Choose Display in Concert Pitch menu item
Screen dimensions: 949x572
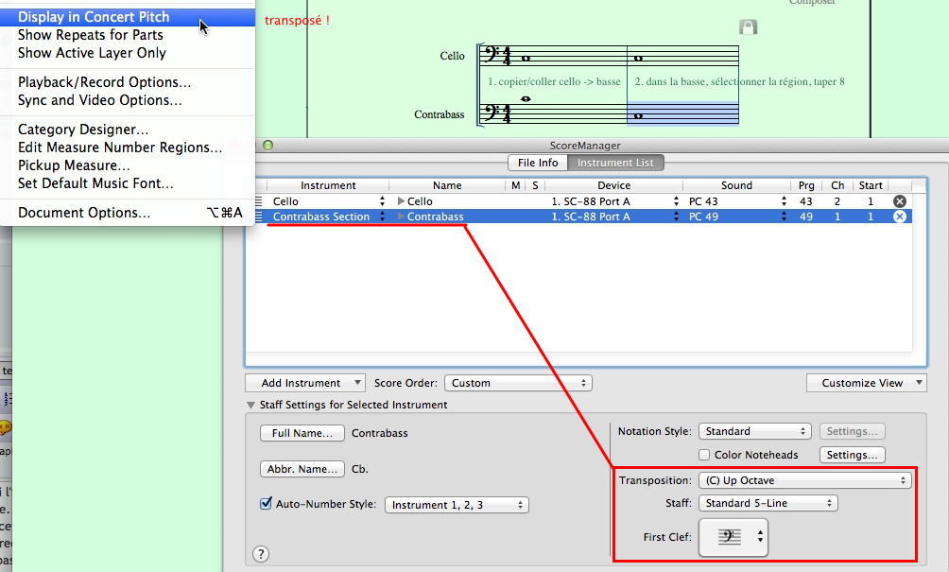pos(94,17)
